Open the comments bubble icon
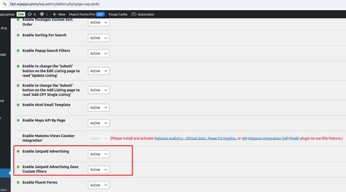 pos(42,14)
